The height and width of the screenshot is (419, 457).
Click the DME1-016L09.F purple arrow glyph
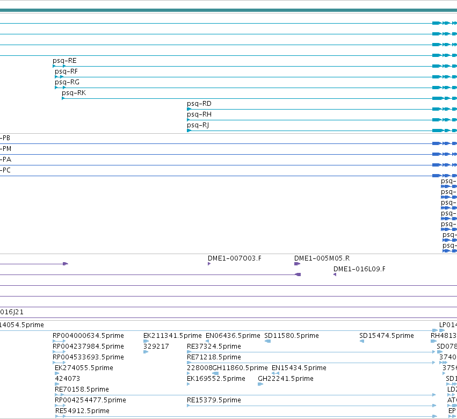pos(335,274)
